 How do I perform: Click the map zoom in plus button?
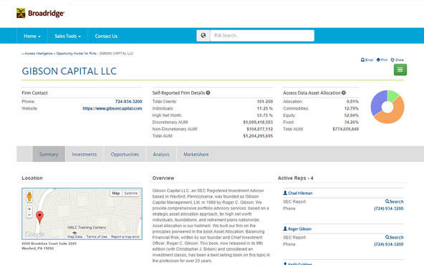(x=29, y=209)
